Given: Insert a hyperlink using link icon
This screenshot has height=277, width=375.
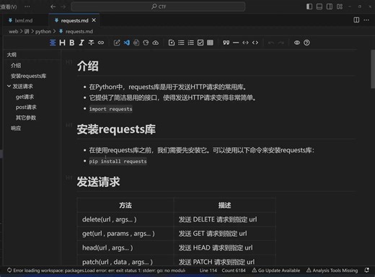Looking at the screenshot, I should click(101, 43).
